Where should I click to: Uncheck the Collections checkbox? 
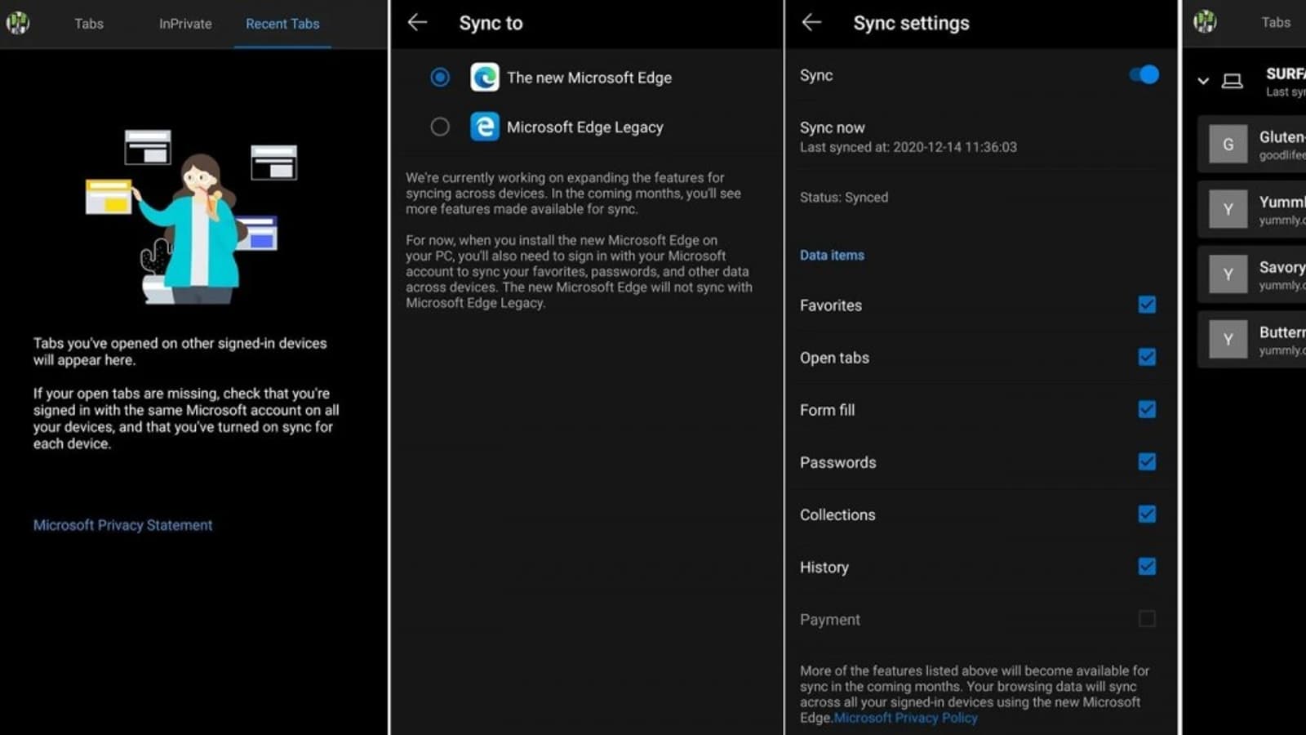pyautogui.click(x=1147, y=514)
